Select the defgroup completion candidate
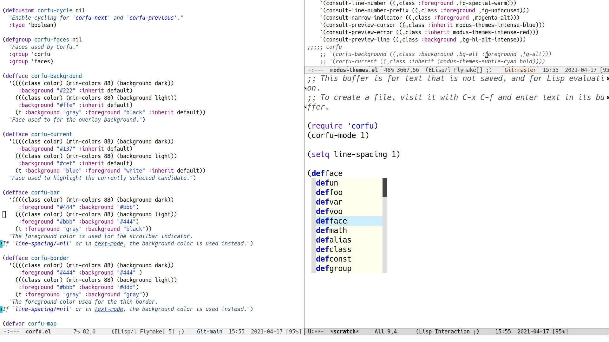Screen dimensions: 609x342 pyautogui.click(x=333, y=268)
